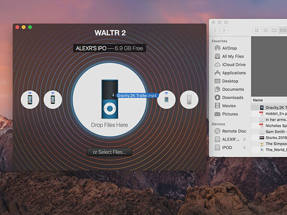Click the Drop Files Here text
The height and width of the screenshot is (215, 287).
point(109,125)
